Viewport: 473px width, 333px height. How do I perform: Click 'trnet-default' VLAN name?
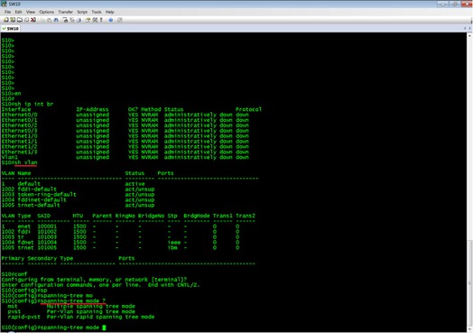point(39,206)
